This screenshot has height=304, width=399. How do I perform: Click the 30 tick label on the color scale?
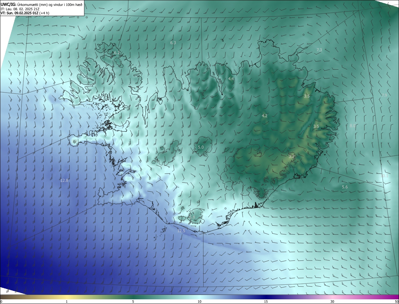coord(332,302)
